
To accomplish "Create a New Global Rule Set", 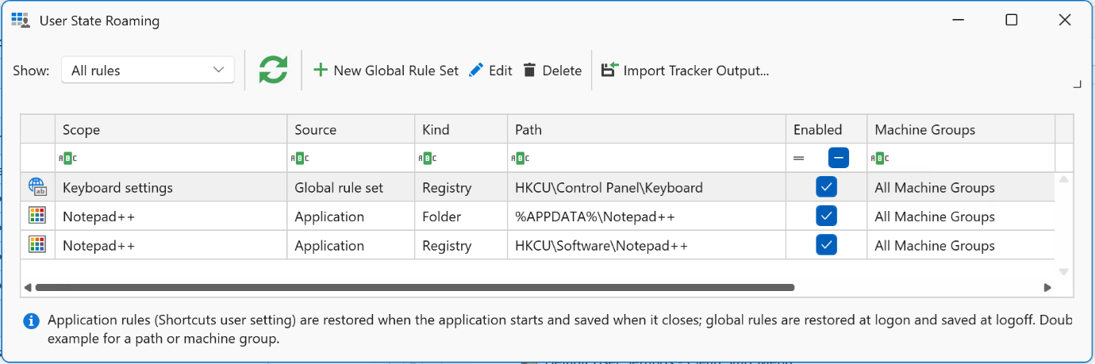I will pyautogui.click(x=386, y=71).
